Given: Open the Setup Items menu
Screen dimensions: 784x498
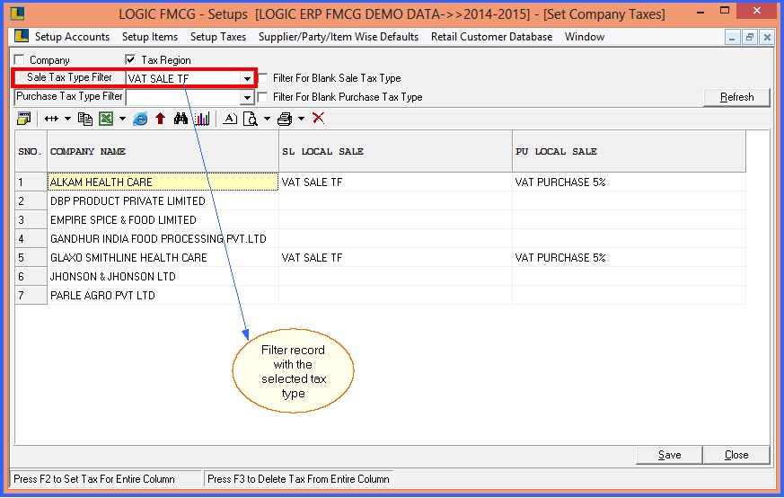Looking at the screenshot, I should [150, 37].
